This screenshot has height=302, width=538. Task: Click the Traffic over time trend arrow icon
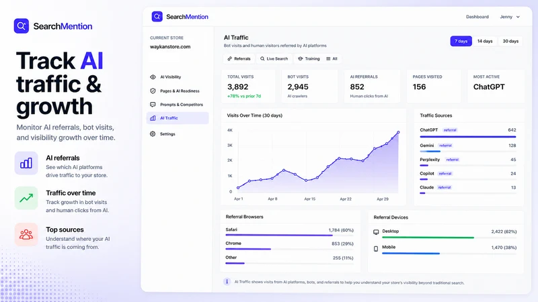pyautogui.click(x=26, y=198)
